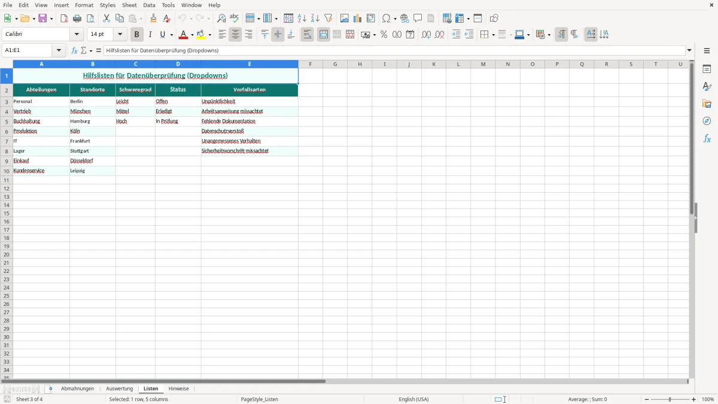718x404 pixels.
Task: Click the Formula equals button
Action: pos(99,51)
